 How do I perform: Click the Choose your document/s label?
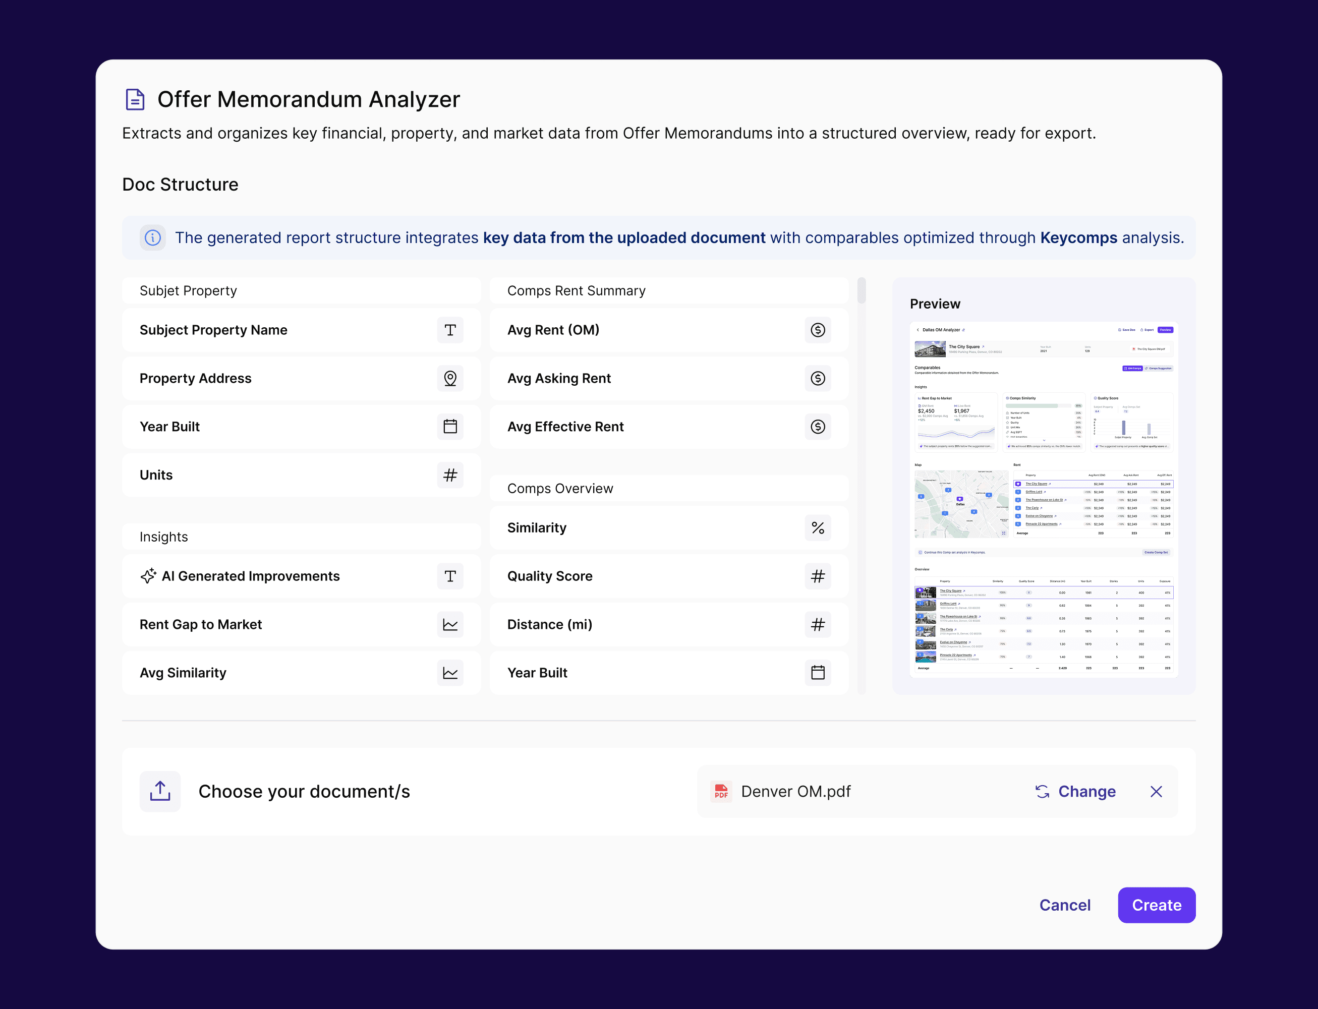[x=304, y=792]
